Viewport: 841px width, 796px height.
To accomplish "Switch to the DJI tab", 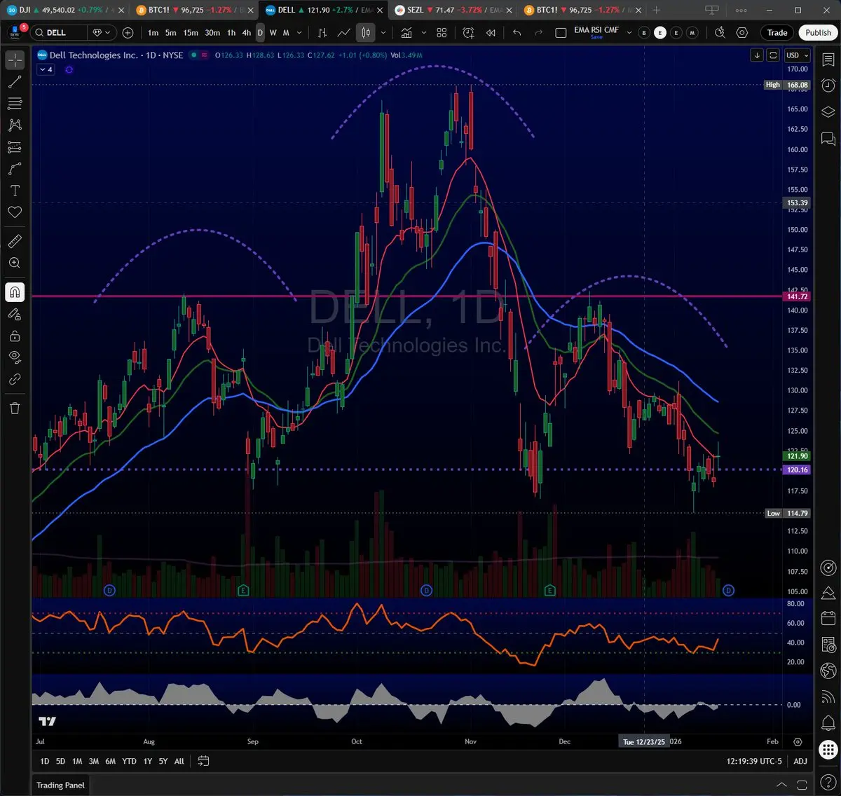I will click(x=58, y=10).
